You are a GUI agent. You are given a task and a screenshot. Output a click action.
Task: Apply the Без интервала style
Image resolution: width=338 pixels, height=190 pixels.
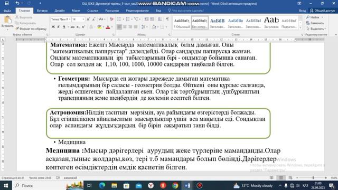pyautogui.click(x=200, y=23)
